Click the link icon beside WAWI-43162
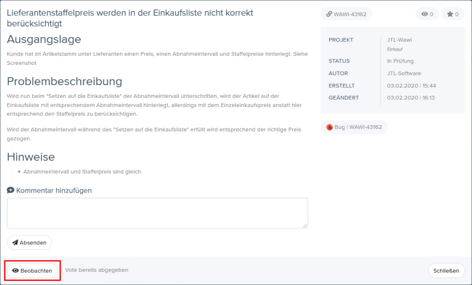The height and width of the screenshot is (285, 472). [329, 14]
